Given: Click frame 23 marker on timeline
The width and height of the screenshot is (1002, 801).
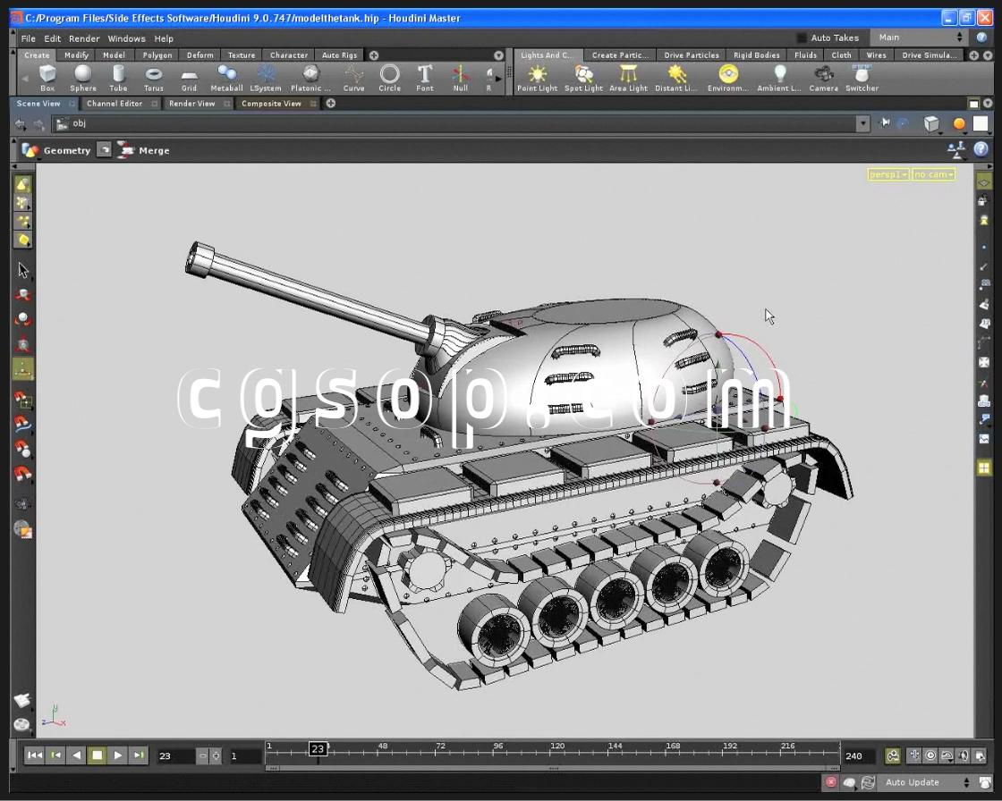Looking at the screenshot, I should pyautogui.click(x=318, y=748).
